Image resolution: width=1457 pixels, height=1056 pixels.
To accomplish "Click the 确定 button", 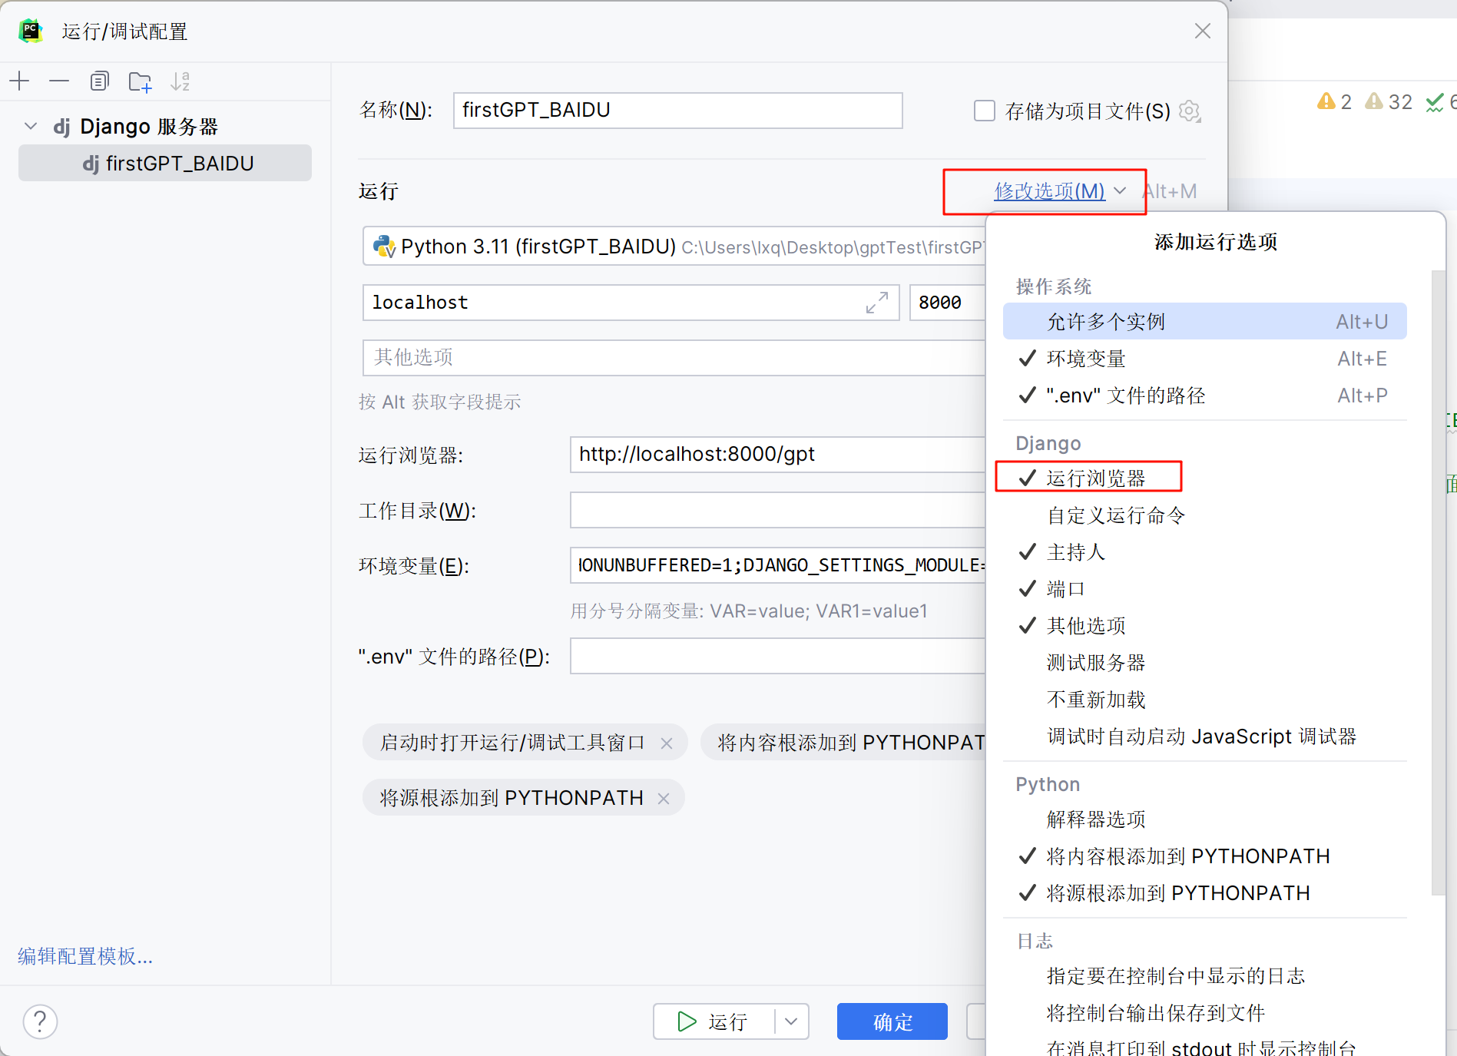I will 892,1021.
